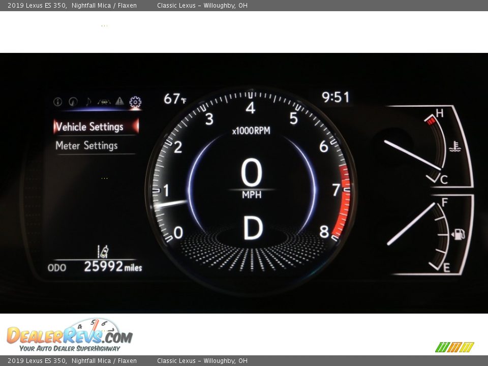Click the x1000RPM label
Image resolution: width=488 pixels, height=366 pixels.
(251, 131)
